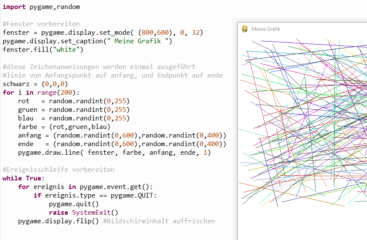Screen dimensions: 367x240
Task: Click the 'farbe = (rot,gruen,blau)' line
Action: click(64, 127)
